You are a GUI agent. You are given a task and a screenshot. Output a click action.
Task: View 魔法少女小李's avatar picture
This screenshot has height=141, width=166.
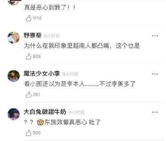coord(14,76)
